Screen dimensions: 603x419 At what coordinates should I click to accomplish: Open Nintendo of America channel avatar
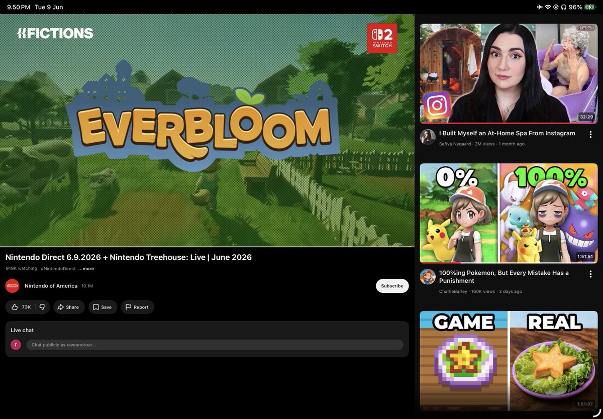pyautogui.click(x=13, y=286)
